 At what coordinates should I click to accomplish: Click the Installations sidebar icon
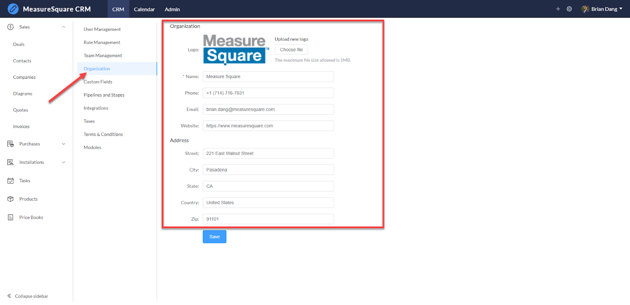pos(11,162)
